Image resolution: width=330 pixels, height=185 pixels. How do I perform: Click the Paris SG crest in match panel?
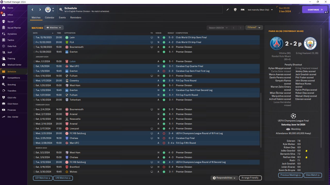click(277, 43)
